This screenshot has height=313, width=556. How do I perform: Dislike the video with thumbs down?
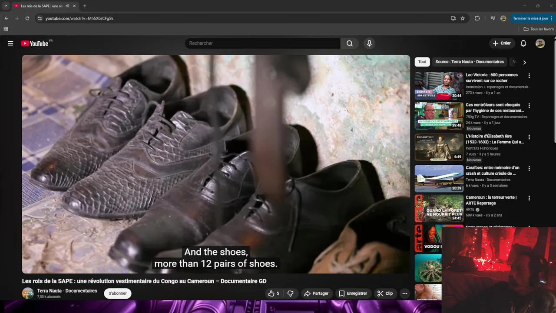click(291, 293)
